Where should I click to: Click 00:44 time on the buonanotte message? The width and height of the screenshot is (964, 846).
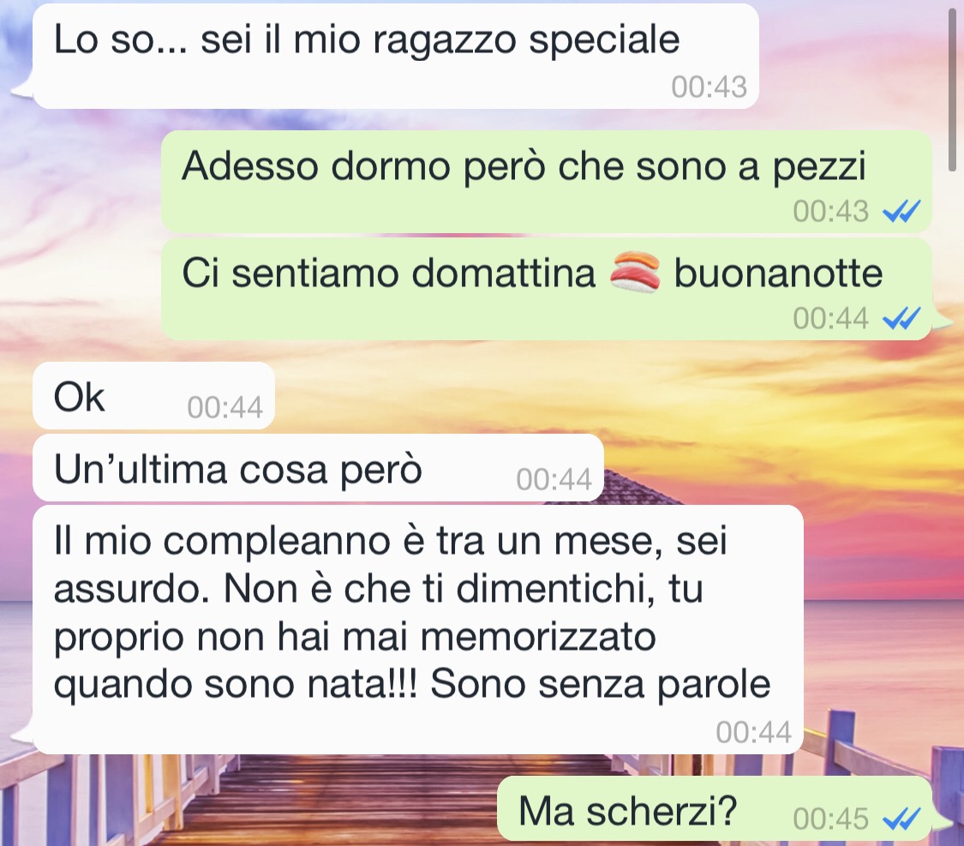(830, 319)
